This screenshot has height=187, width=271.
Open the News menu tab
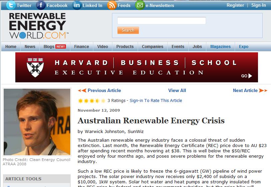[30, 46]
